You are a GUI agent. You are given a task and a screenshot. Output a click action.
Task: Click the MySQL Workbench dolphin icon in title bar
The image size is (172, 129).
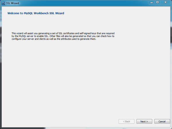[x=3, y=3]
